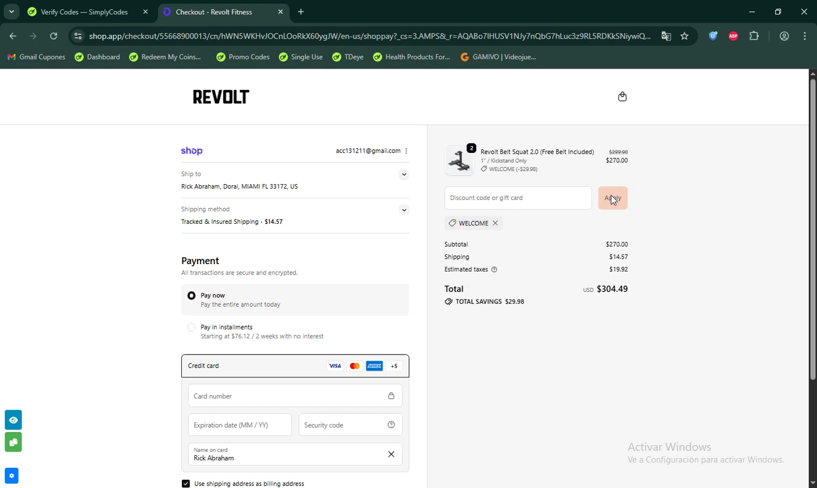Toggle Use shipping address as billing address

(186, 484)
